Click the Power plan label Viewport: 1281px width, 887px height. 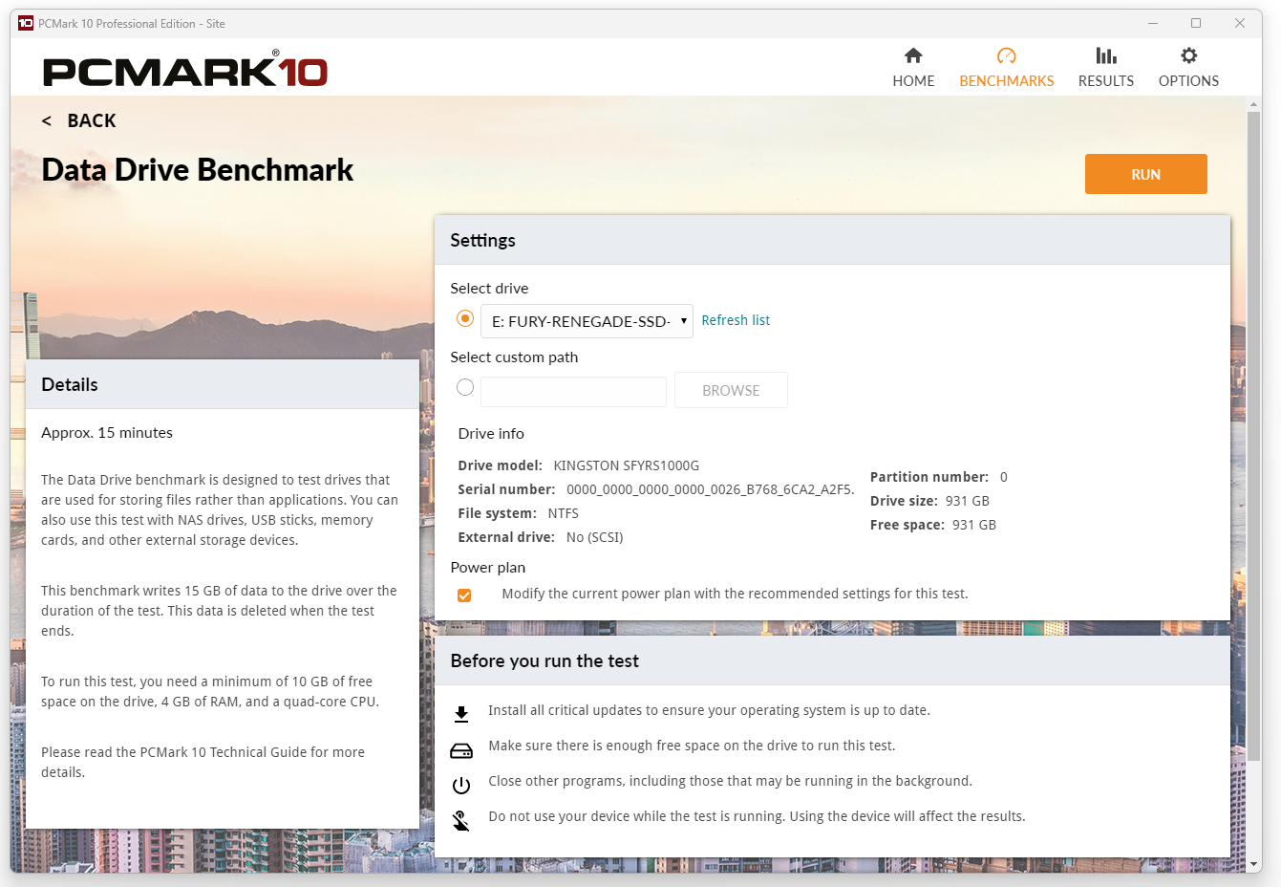[488, 568]
